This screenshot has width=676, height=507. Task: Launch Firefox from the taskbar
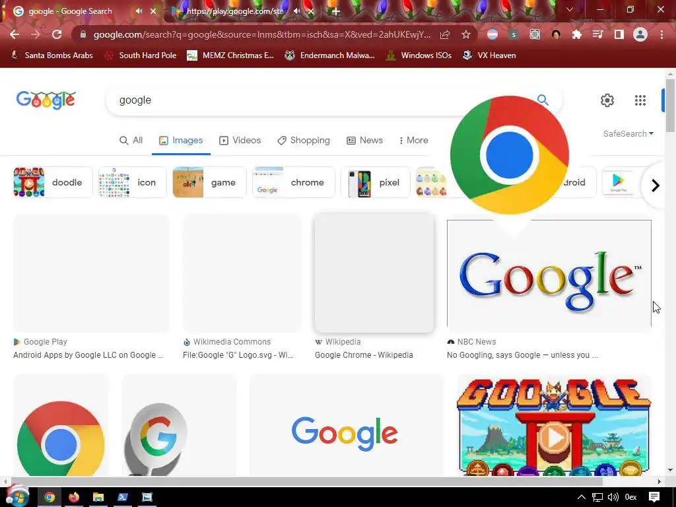point(74,498)
